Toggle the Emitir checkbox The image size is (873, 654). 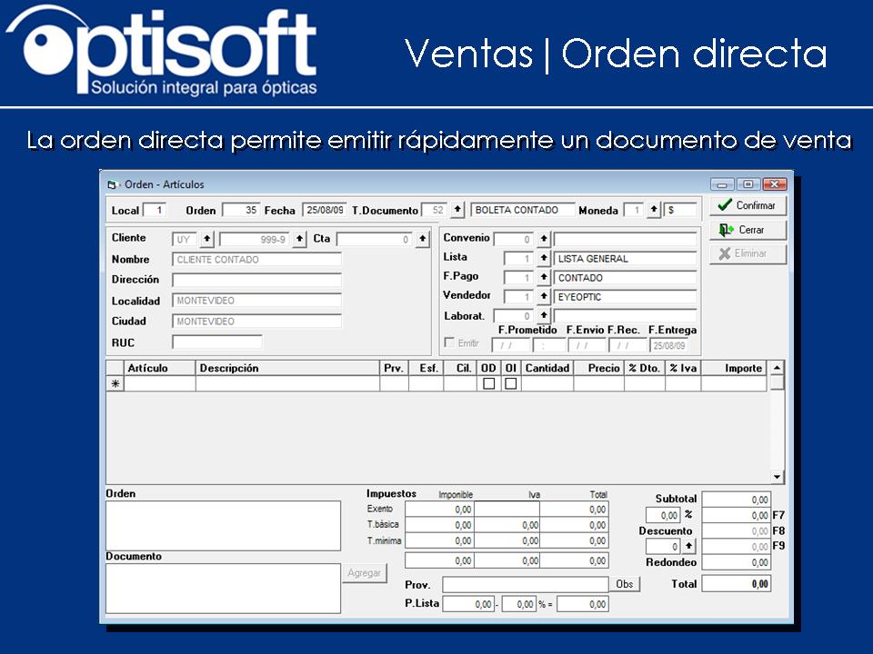point(448,341)
